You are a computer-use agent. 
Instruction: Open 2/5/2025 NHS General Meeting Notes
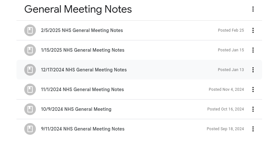tap(82, 30)
